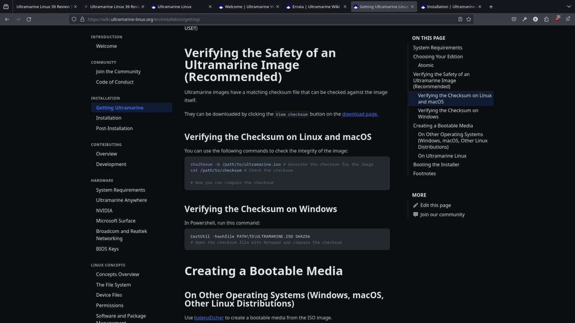Image resolution: width=575 pixels, height=323 pixels.
Task: Open Ultramarine Anywhere sidebar link
Action: pyautogui.click(x=121, y=200)
